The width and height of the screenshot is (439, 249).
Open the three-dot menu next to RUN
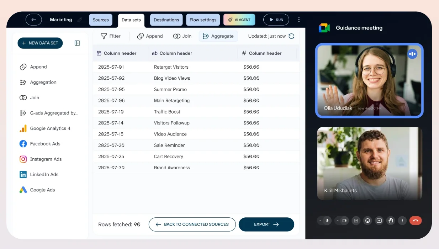pos(299,20)
